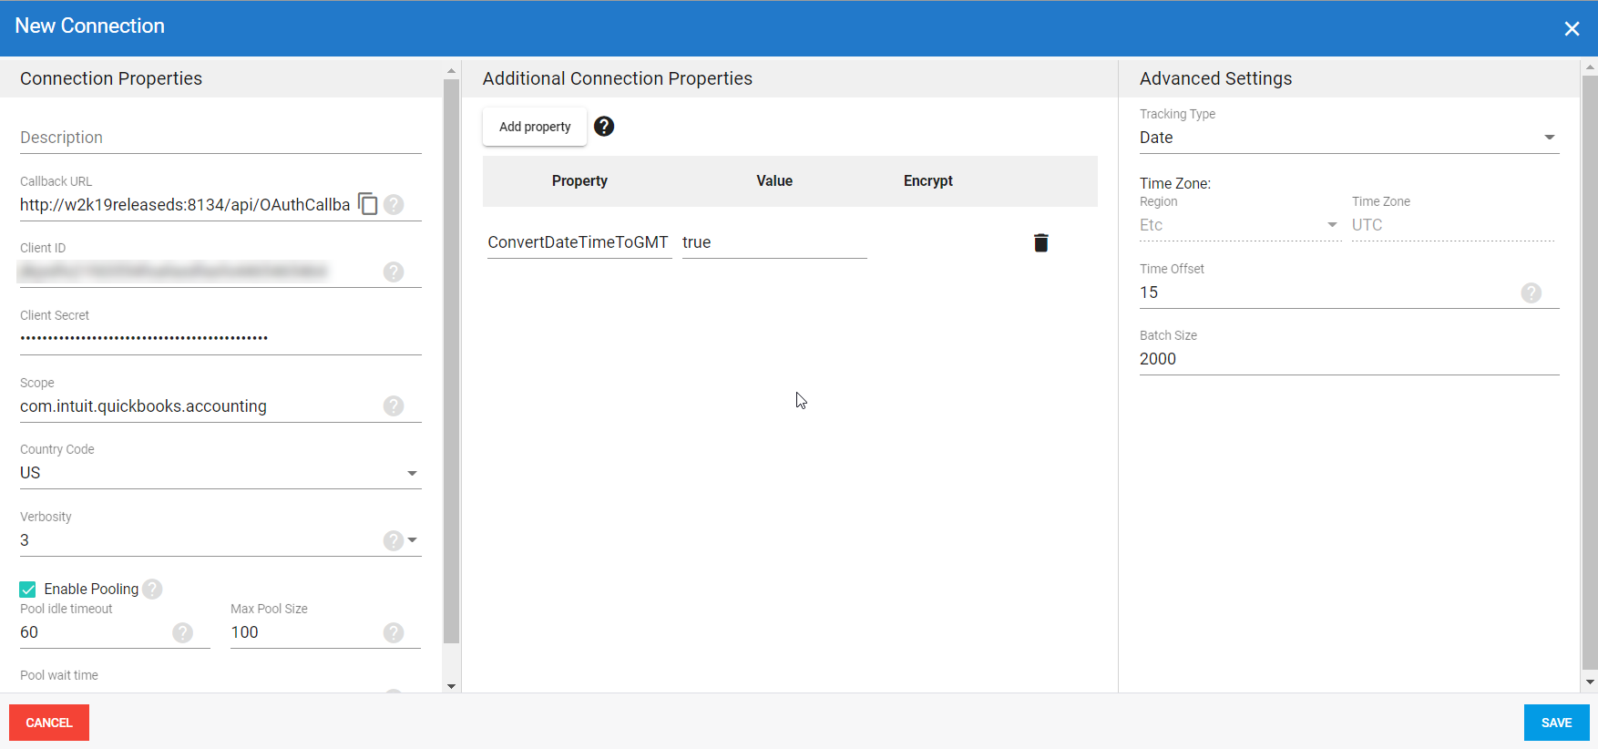Image resolution: width=1598 pixels, height=749 pixels.
Task: Click the help icon beside Enable Pooling
Action: pyautogui.click(x=153, y=589)
